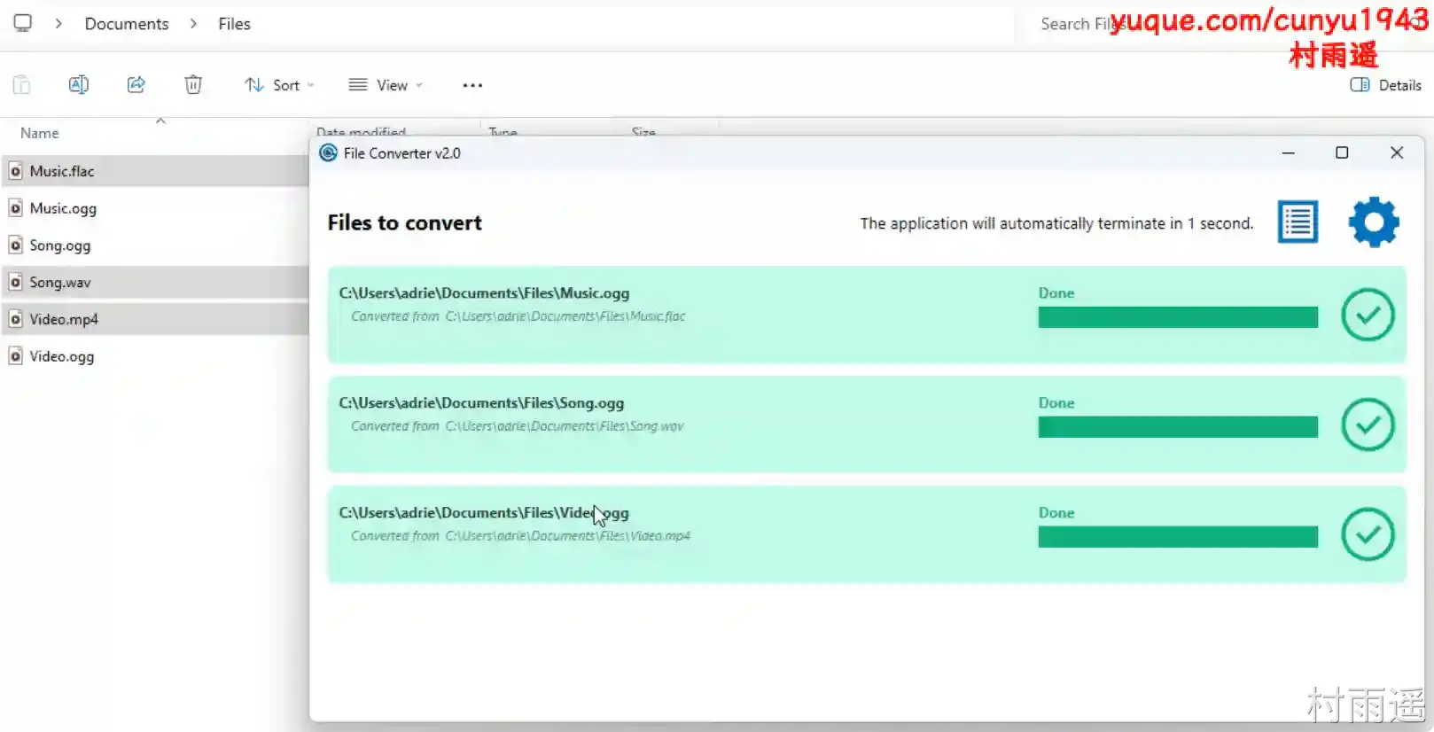Sort by the Name column header
Screen dimensions: 1434x732
[x=40, y=133]
